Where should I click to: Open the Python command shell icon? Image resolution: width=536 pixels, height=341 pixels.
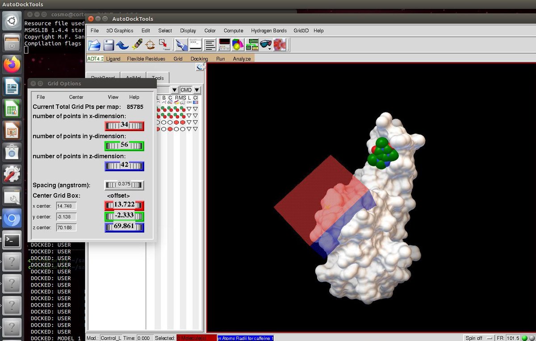point(195,45)
